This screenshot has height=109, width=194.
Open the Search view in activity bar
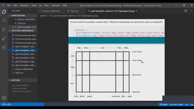coord(4,21)
